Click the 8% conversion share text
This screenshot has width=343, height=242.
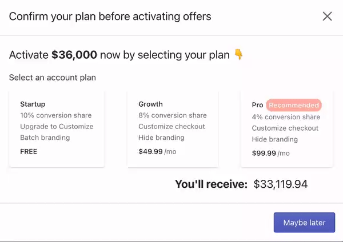pyautogui.click(x=172, y=115)
